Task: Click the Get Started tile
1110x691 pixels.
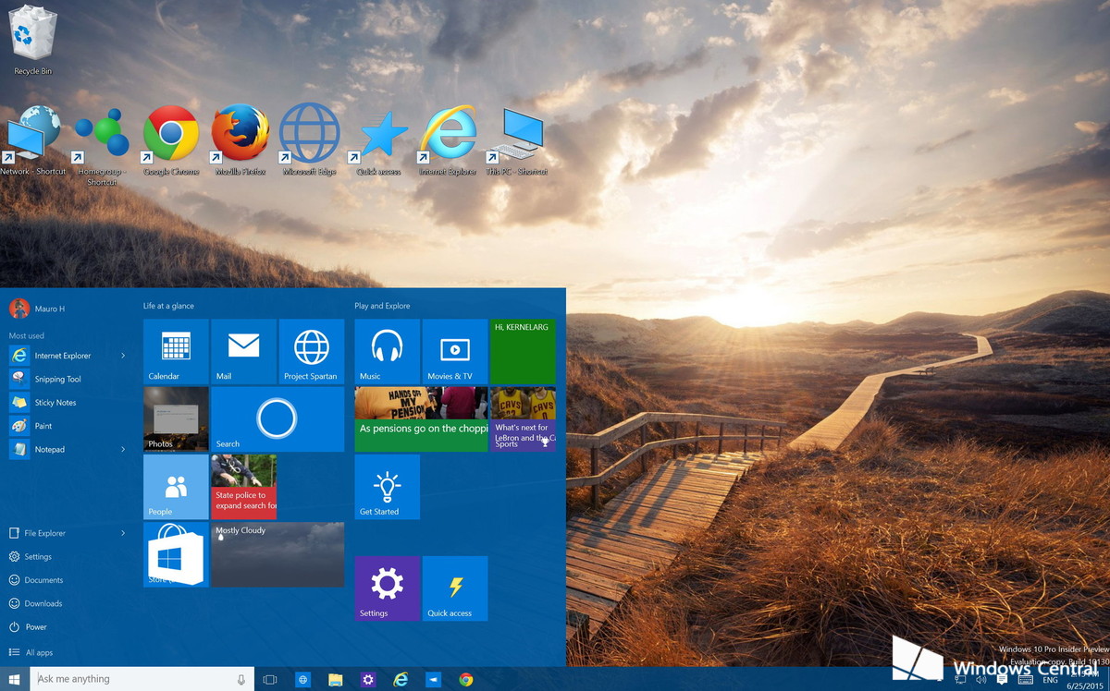Action: (x=386, y=487)
